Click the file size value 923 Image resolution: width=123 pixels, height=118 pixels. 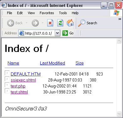99,74
